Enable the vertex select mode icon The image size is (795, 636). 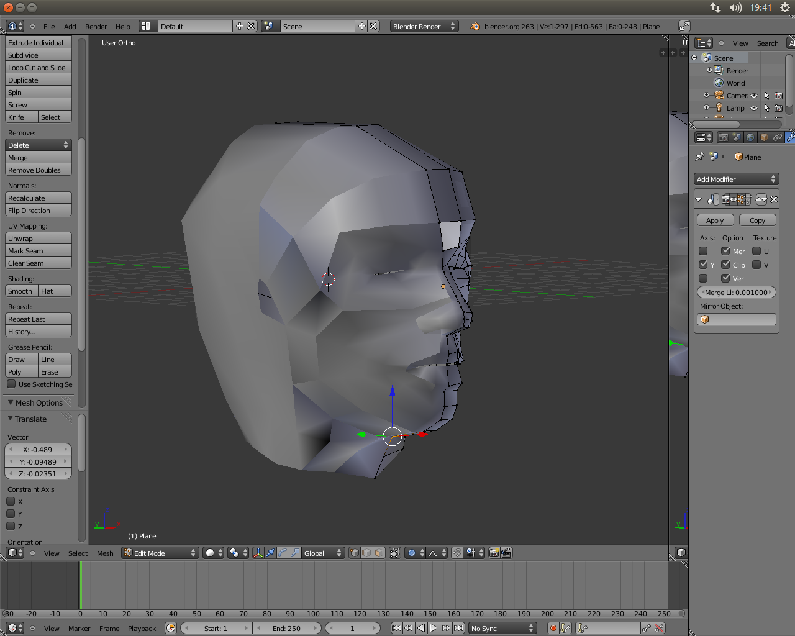[x=355, y=553]
